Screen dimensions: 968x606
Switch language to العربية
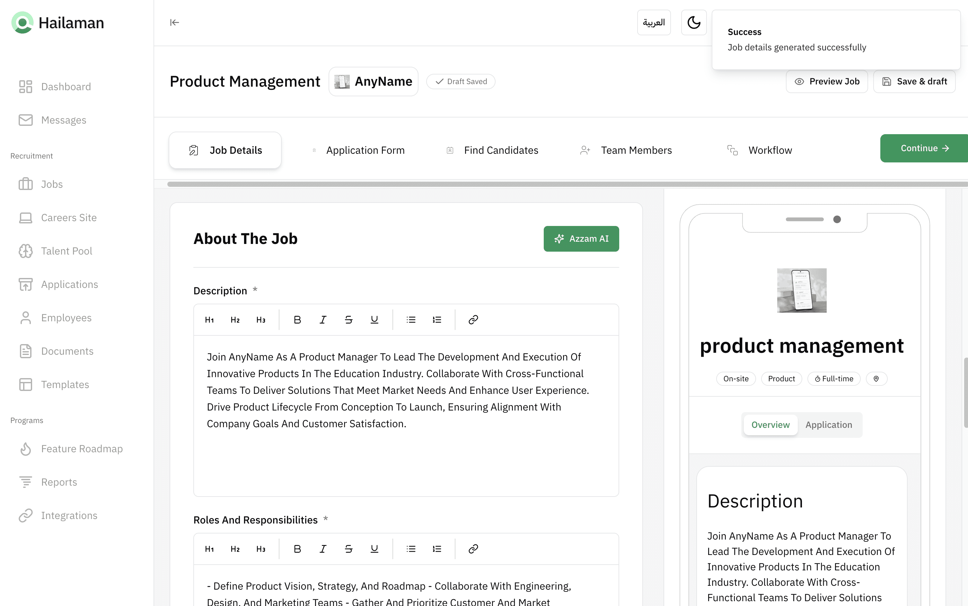(x=654, y=22)
